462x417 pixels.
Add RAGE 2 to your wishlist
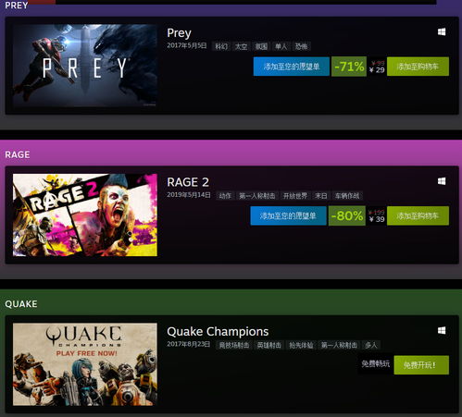(288, 215)
